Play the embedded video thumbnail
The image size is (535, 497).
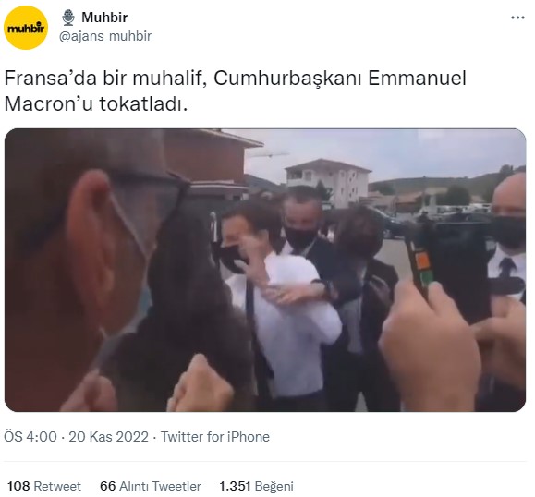click(x=265, y=270)
